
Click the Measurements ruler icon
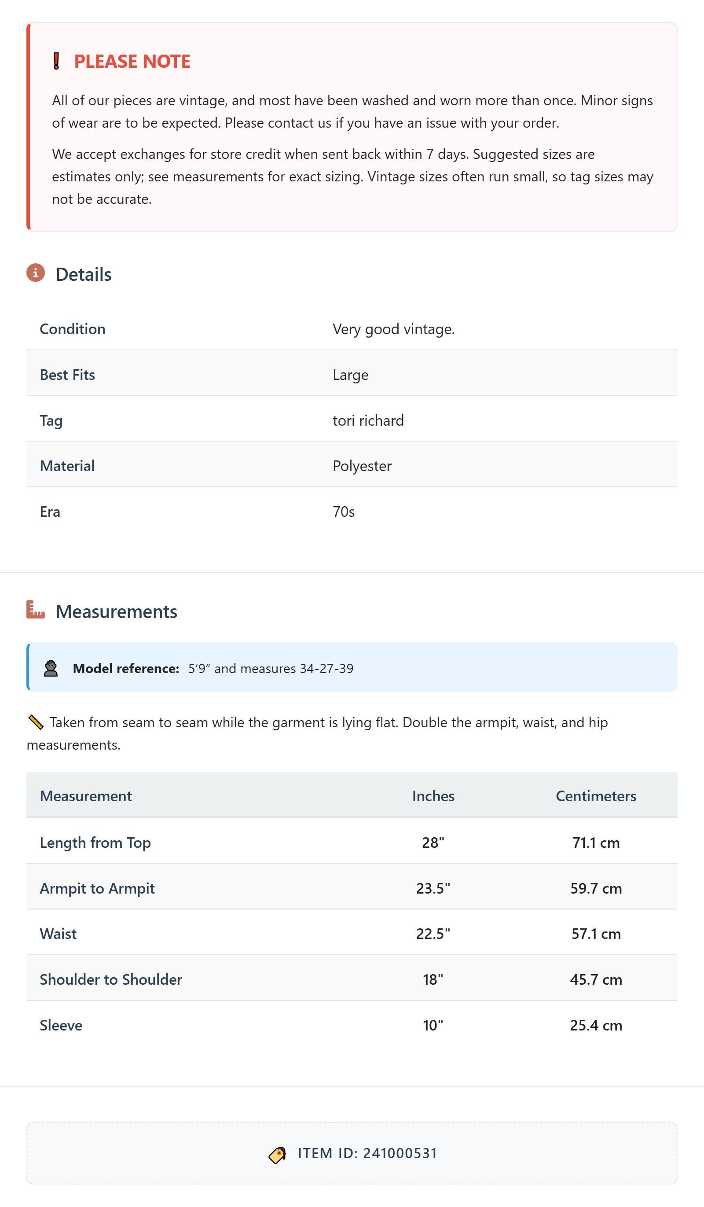36,609
